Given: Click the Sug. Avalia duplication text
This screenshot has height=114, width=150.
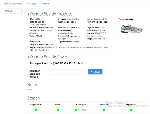Looking at the screenshot, I should click(69, 49).
